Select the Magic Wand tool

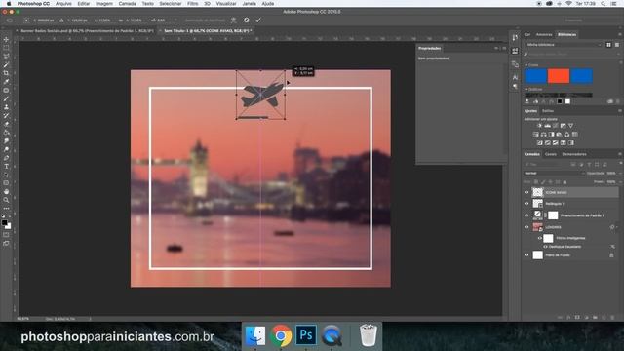pos(6,65)
